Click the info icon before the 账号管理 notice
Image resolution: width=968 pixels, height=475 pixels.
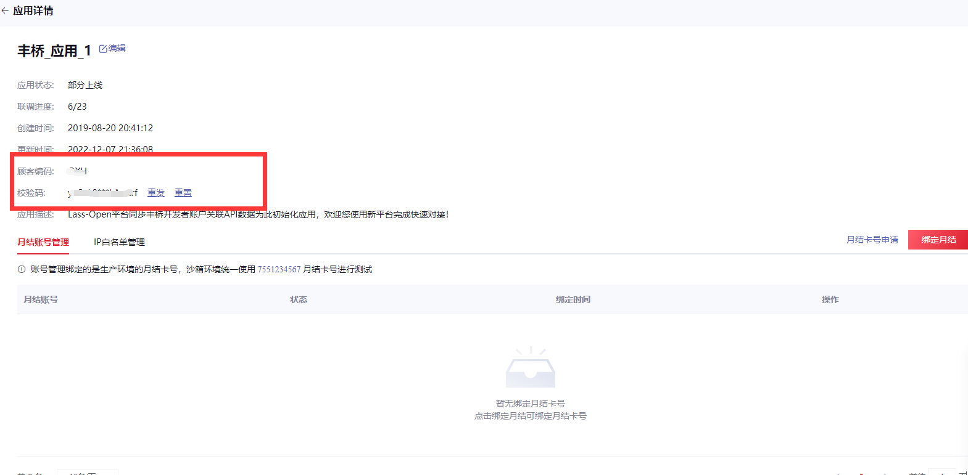click(22, 269)
